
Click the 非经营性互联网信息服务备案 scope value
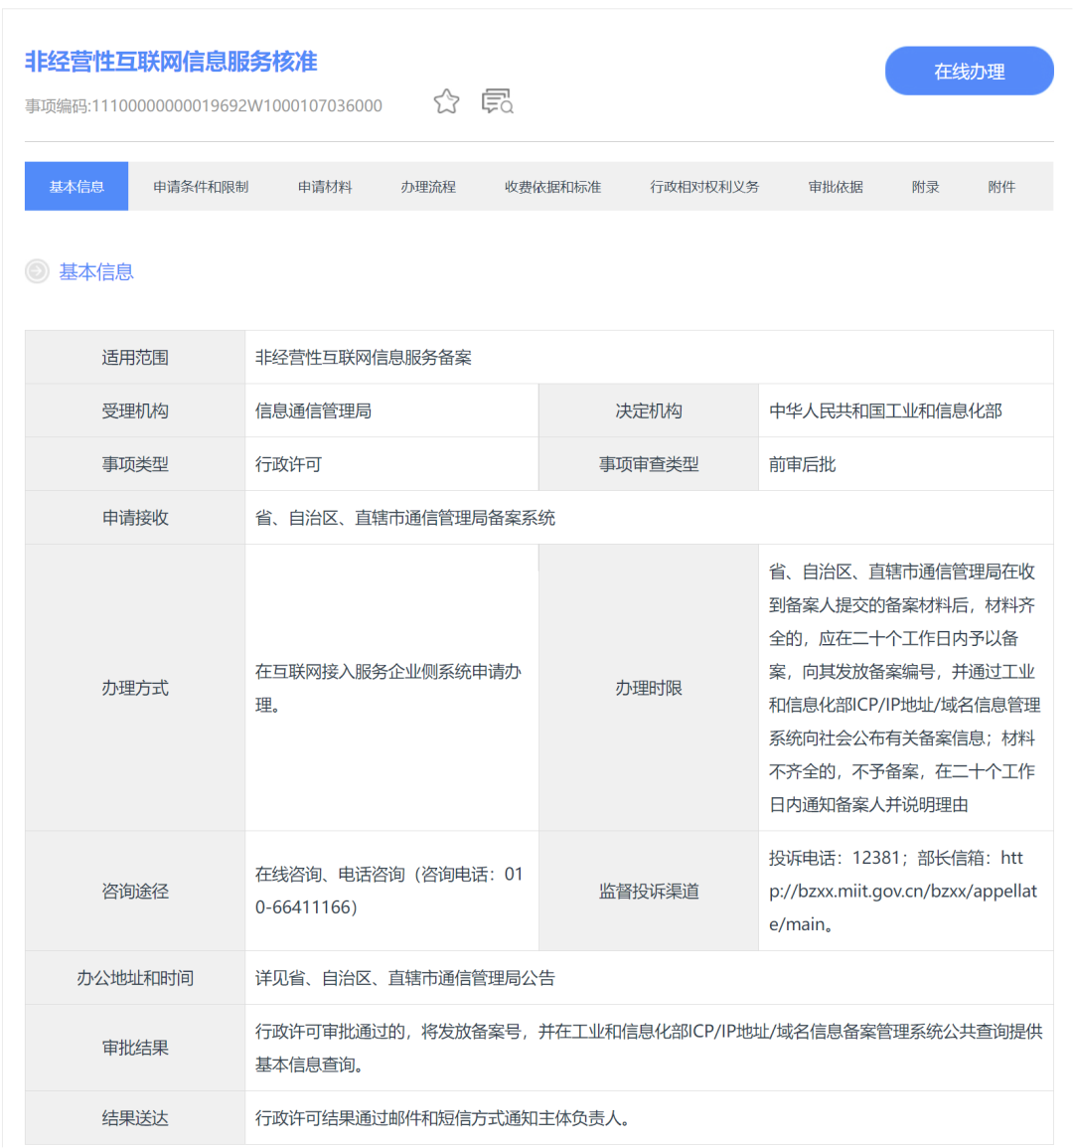pyautogui.click(x=364, y=357)
